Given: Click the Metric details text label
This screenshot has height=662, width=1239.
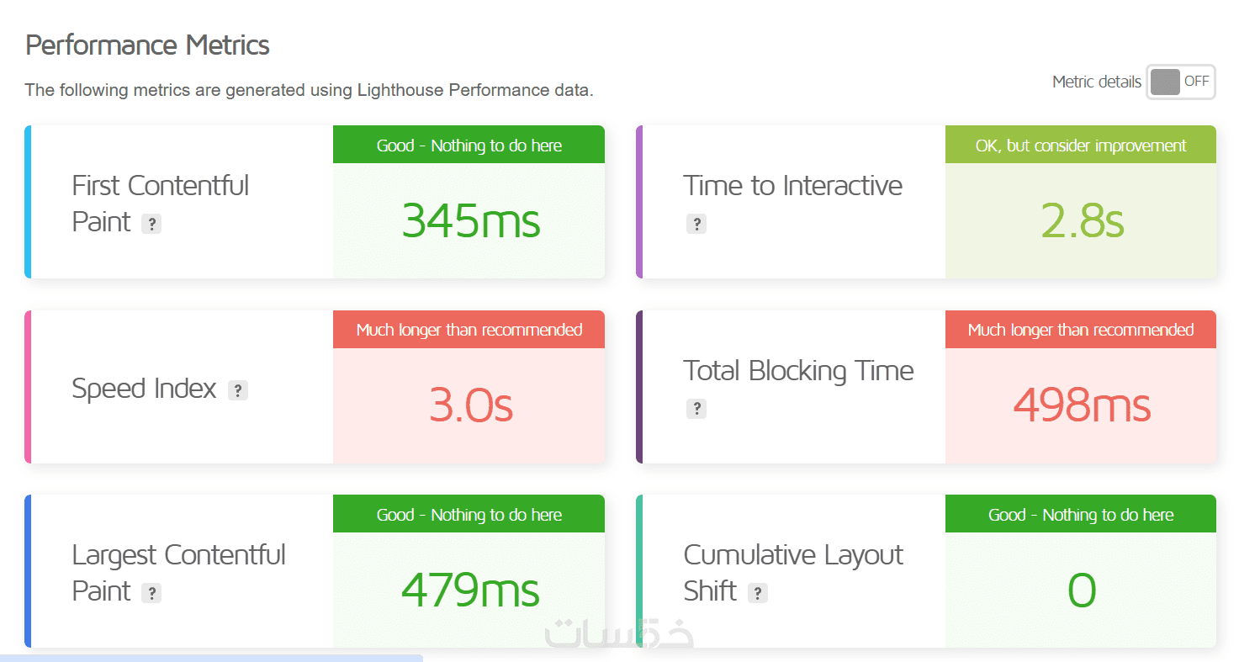Looking at the screenshot, I should pyautogui.click(x=1096, y=82).
